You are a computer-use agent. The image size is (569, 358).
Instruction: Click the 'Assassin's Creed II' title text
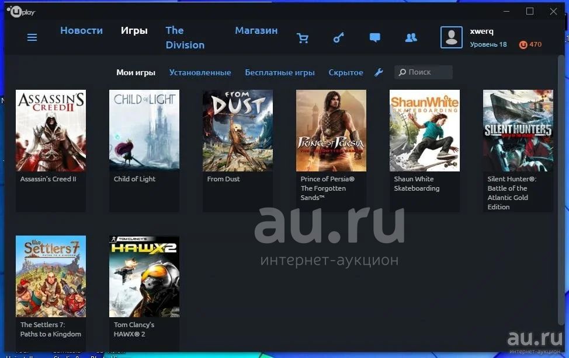pos(48,179)
